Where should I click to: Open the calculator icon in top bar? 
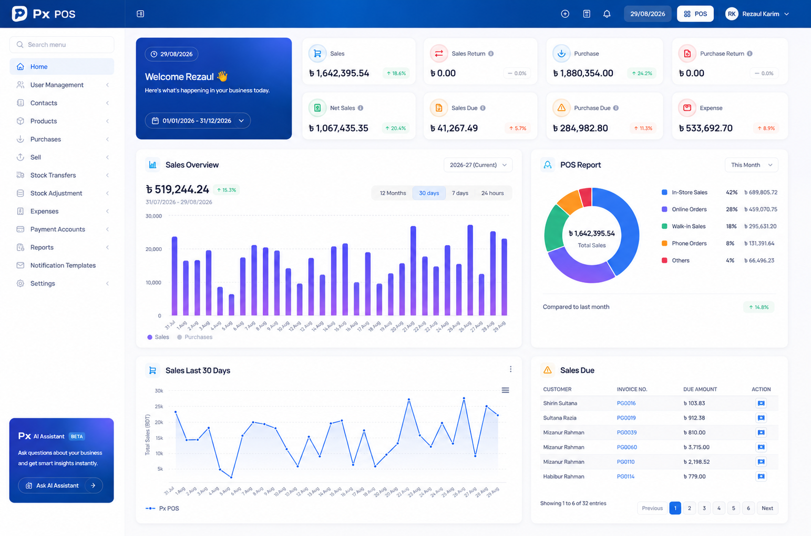[587, 14]
